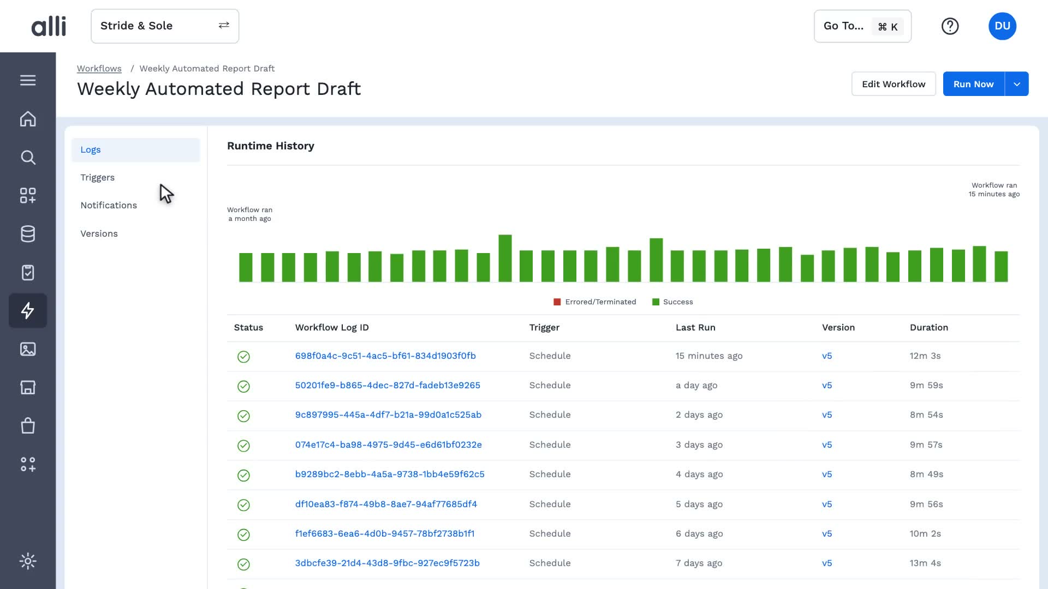Viewport: 1048px width, 589px height.
Task: Click the alli logo
Action: tap(49, 26)
